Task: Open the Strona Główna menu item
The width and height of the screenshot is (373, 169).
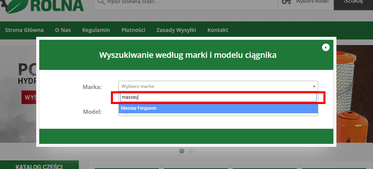Action: (24, 30)
